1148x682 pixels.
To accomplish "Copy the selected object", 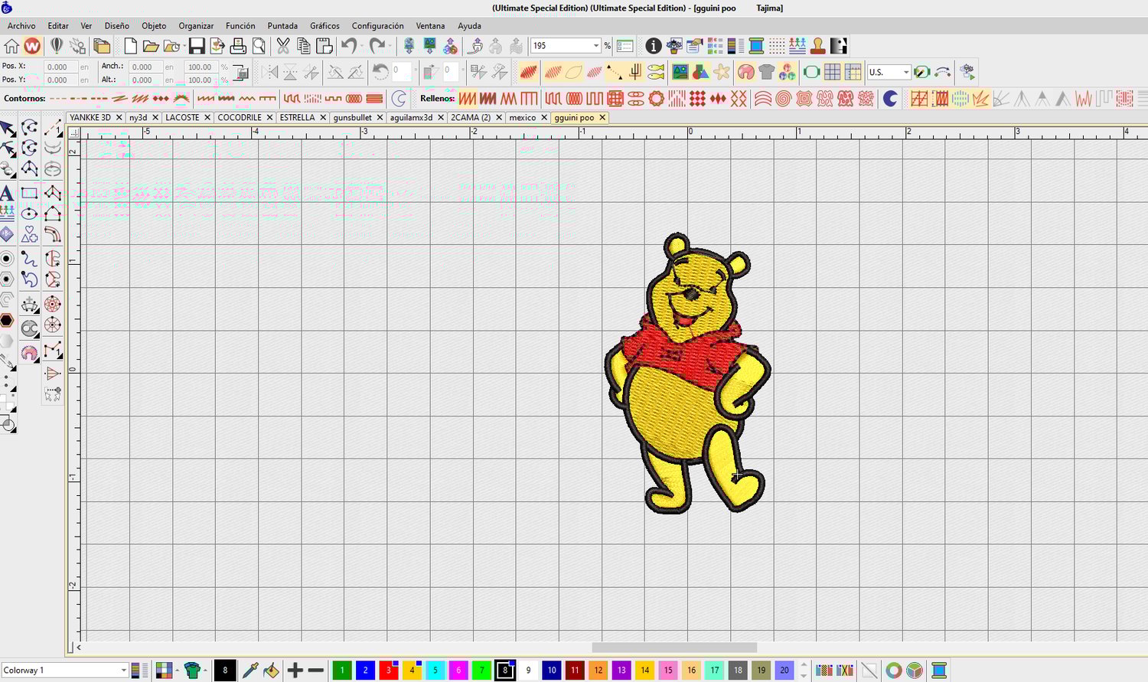I will (304, 46).
